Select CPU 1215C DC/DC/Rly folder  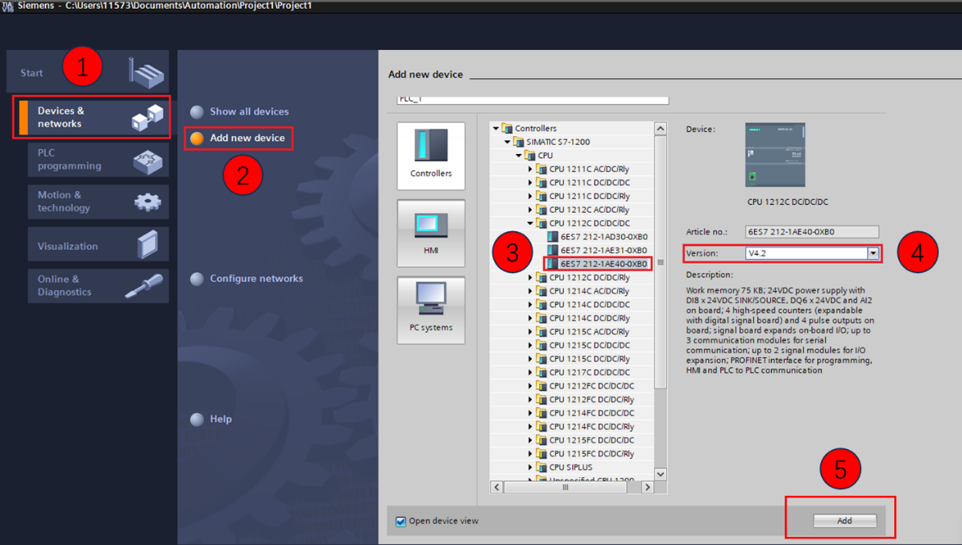(583, 359)
